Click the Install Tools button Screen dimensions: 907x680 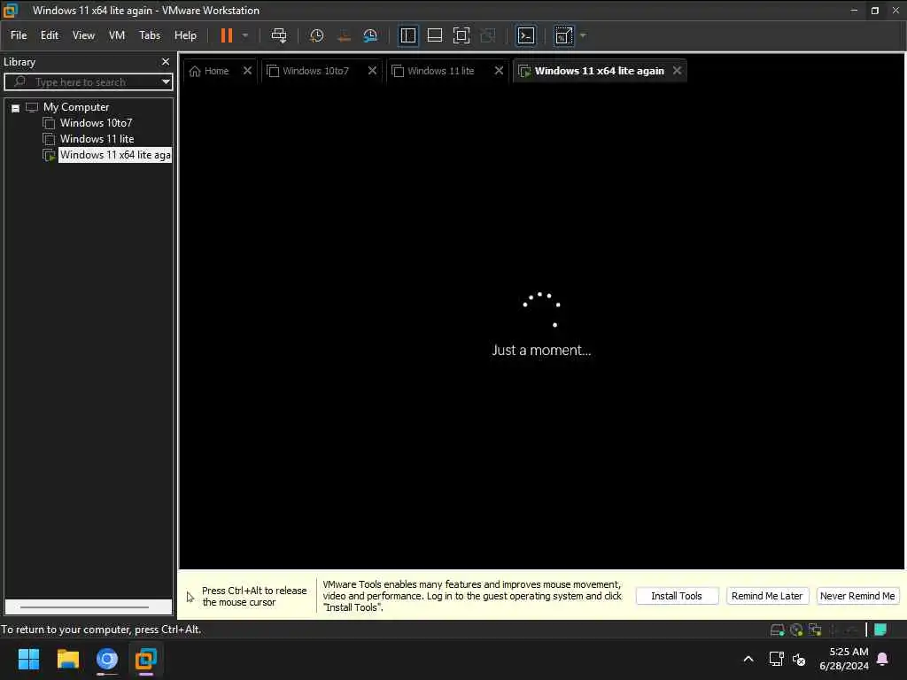(677, 596)
